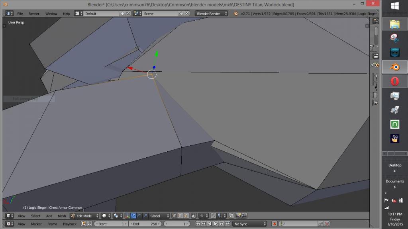Open the File menu
The height and width of the screenshot is (229, 408).
click(20, 14)
